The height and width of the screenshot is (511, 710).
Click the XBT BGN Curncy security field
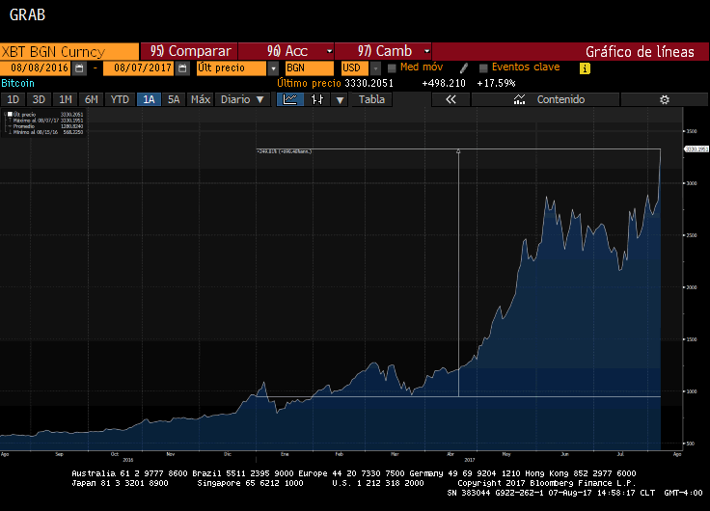[68, 51]
